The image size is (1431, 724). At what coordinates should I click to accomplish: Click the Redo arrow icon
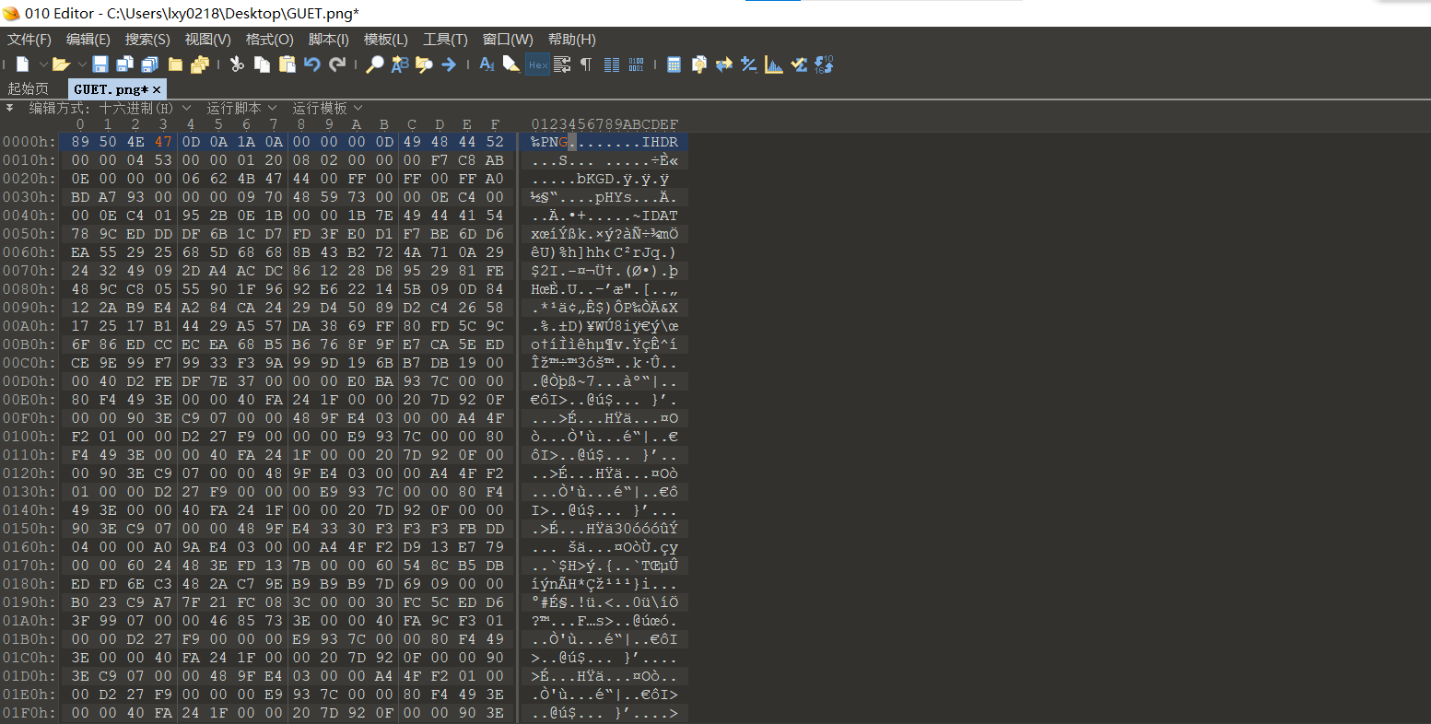pyautogui.click(x=337, y=64)
